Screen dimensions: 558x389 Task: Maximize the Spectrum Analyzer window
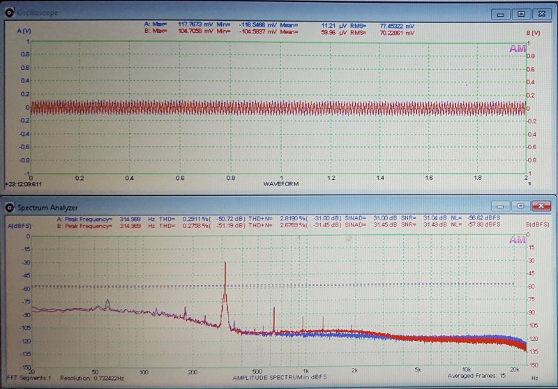click(x=520, y=206)
